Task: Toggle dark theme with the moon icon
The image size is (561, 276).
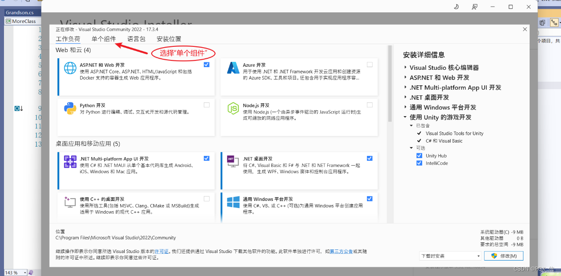Action: click(457, 7)
